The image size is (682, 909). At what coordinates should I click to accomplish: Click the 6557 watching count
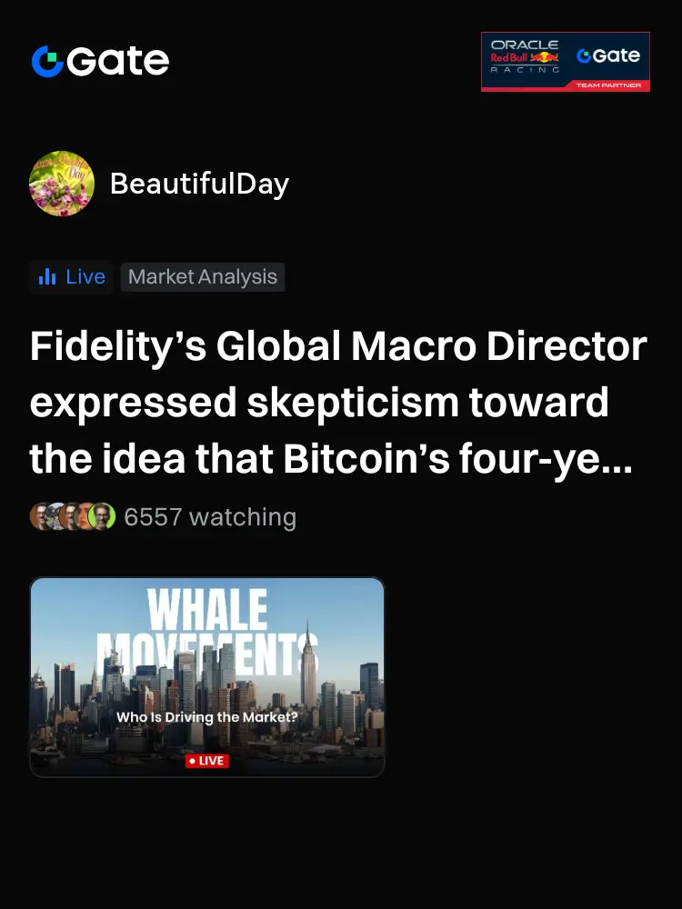(x=210, y=516)
